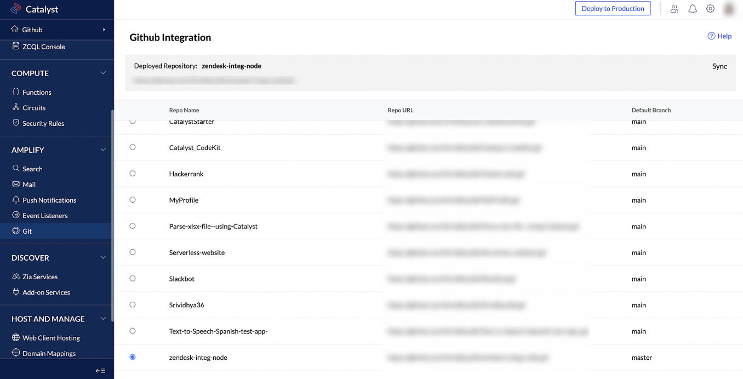Expand the Github project arrow

(104, 30)
